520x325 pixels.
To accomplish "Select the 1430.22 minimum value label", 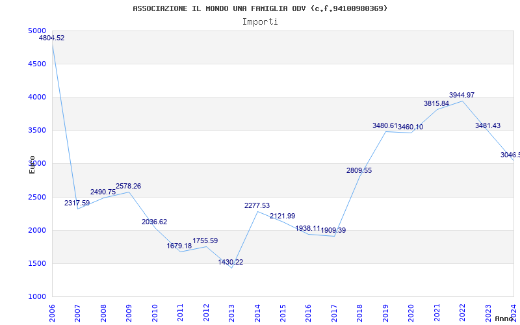I will 231,263.
